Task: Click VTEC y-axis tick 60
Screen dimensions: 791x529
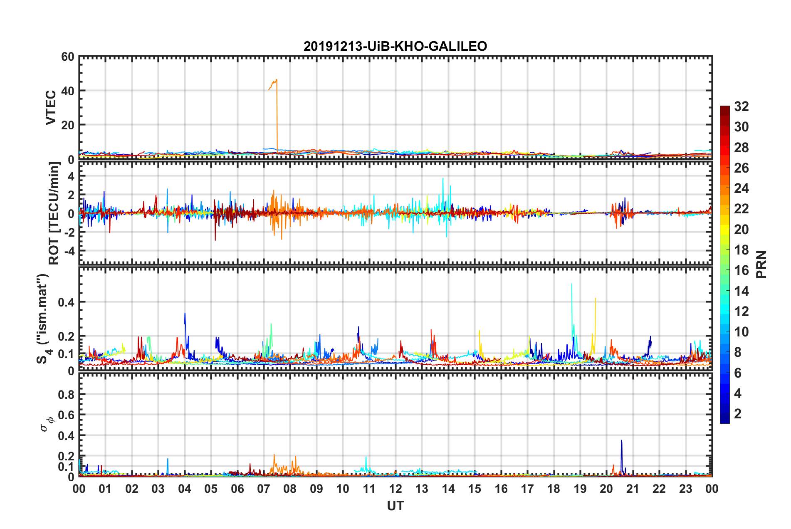Action: pyautogui.click(x=67, y=57)
